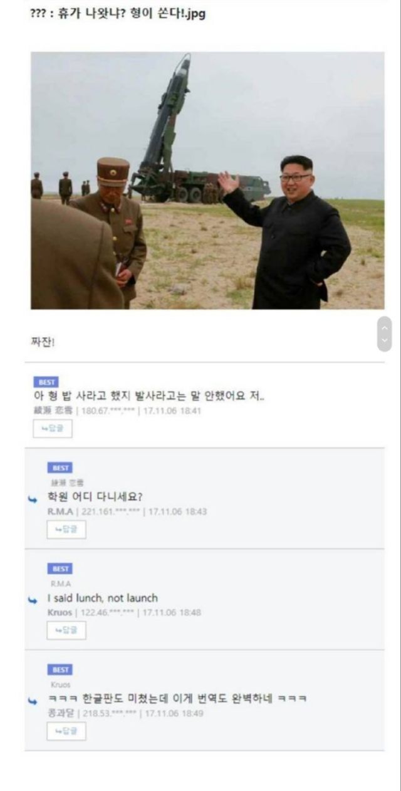
Task: Open the Kruos author name link
Action: pos(60,612)
